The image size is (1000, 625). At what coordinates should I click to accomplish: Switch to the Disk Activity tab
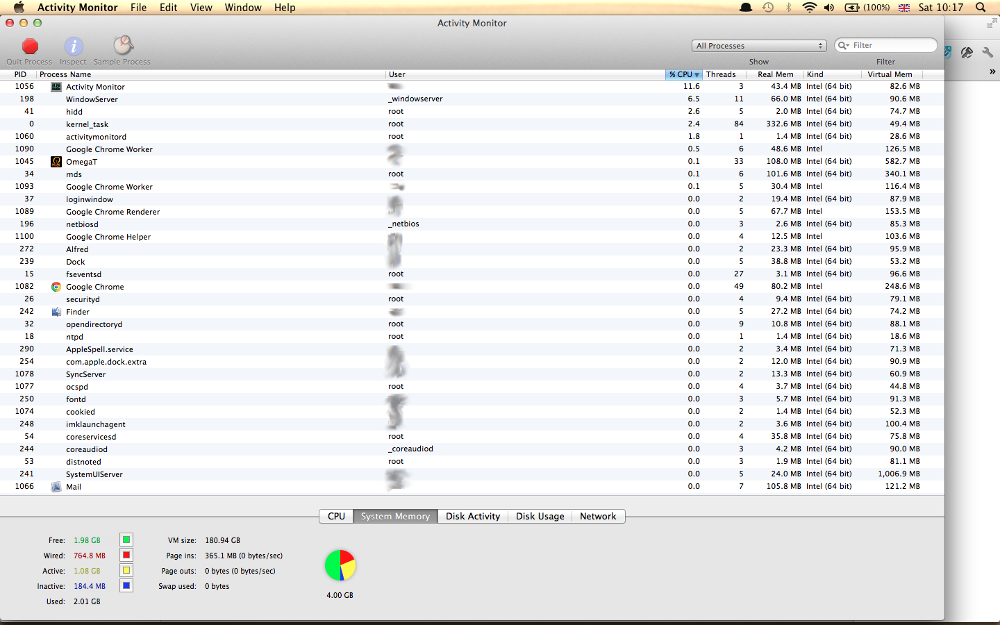(473, 516)
